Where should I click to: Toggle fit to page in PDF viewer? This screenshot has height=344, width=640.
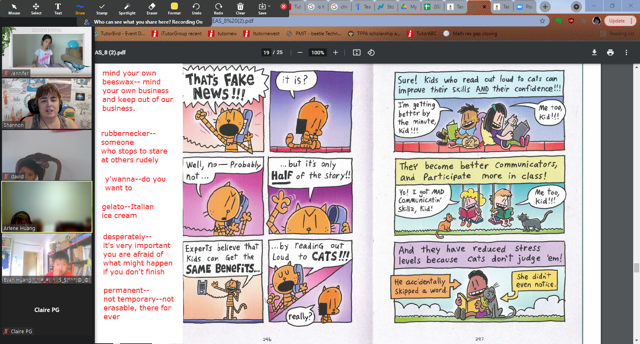[357, 52]
